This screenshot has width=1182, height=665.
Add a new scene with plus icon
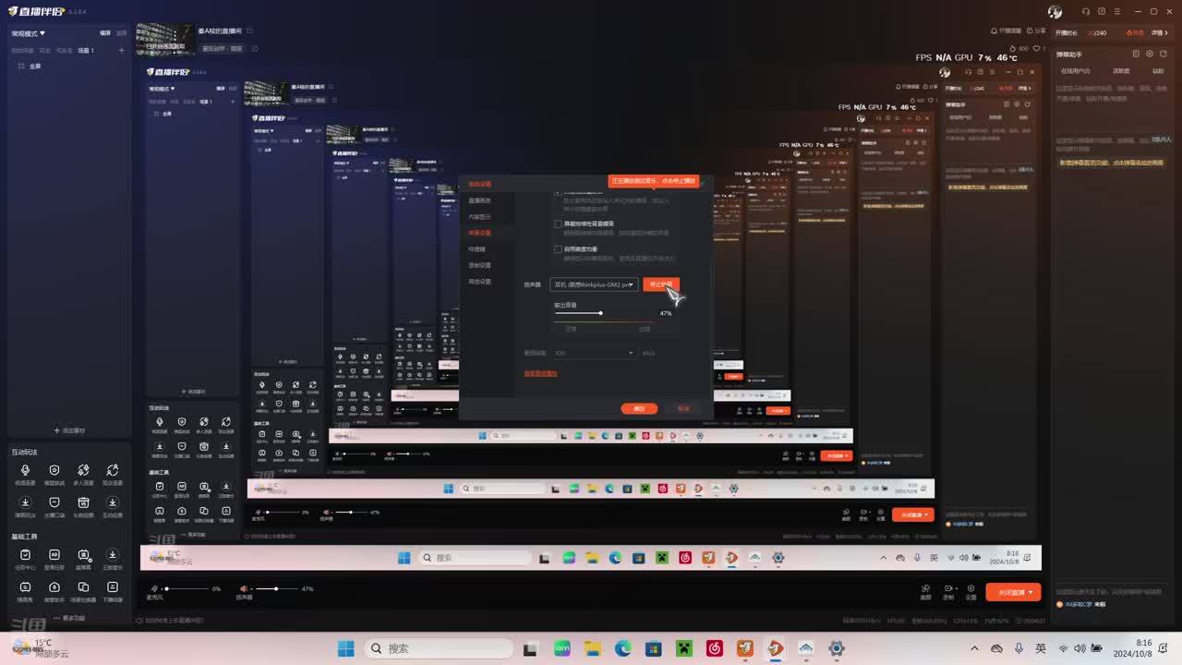click(121, 50)
